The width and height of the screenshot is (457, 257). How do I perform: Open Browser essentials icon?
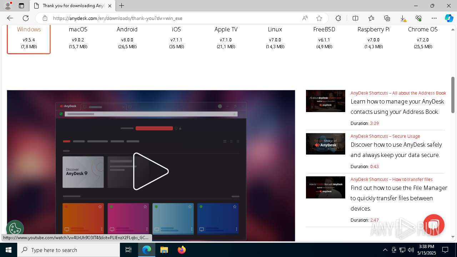418,18
